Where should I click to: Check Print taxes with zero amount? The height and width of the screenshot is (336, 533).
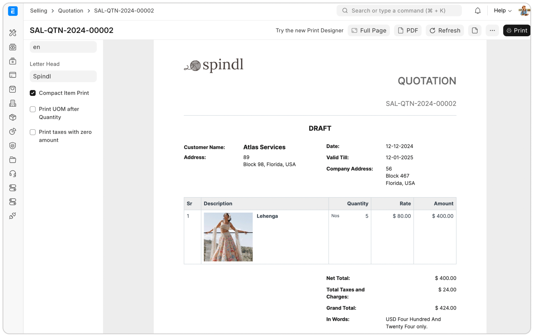(33, 132)
